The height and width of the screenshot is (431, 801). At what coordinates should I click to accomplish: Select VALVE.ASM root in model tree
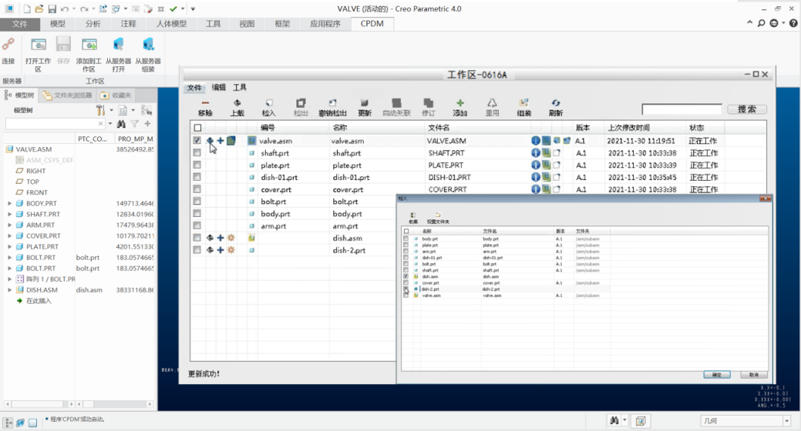click(34, 149)
